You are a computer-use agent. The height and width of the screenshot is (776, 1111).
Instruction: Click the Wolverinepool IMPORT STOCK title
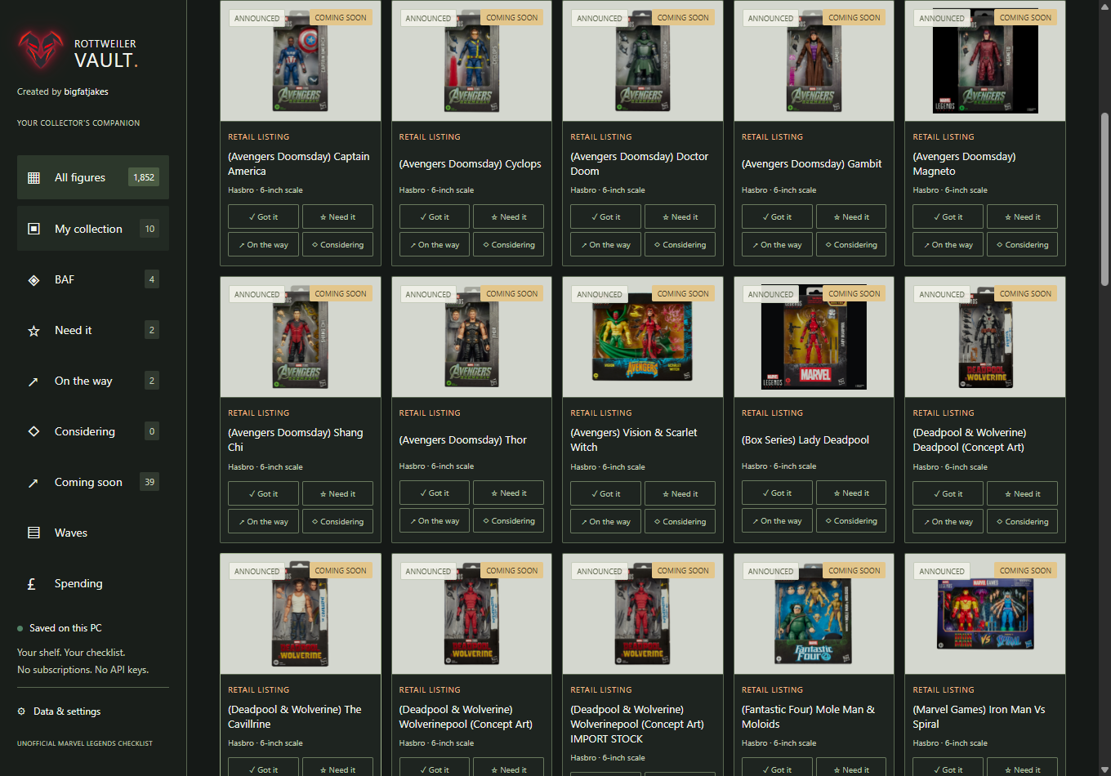coord(637,724)
